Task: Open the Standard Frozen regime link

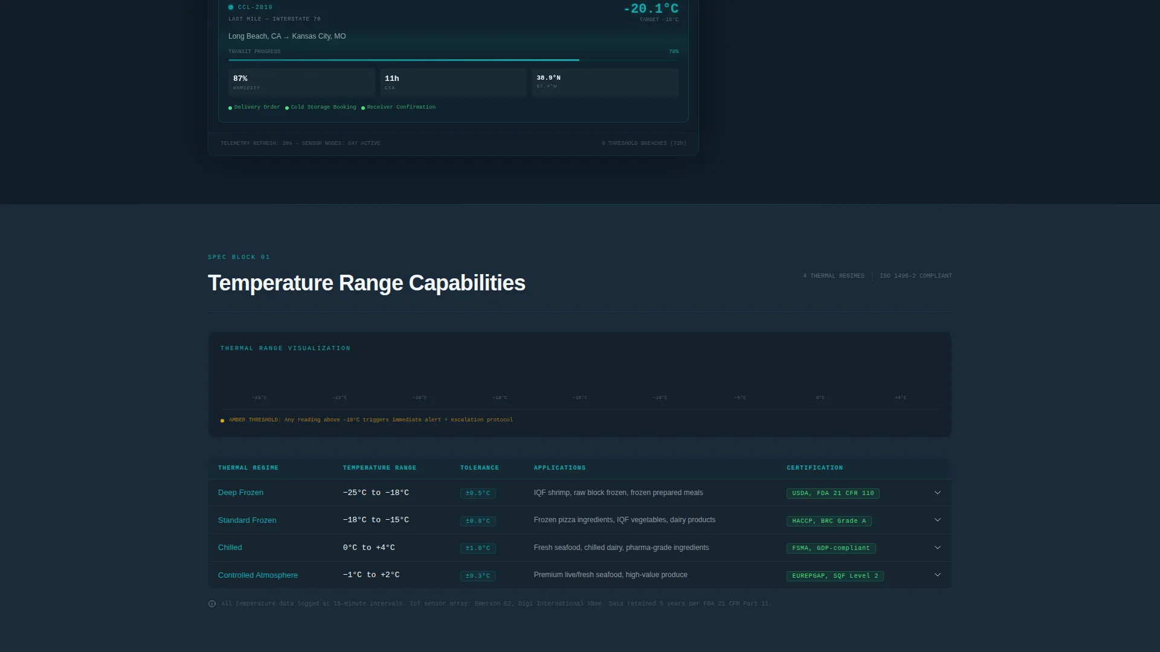Action: coord(247,520)
